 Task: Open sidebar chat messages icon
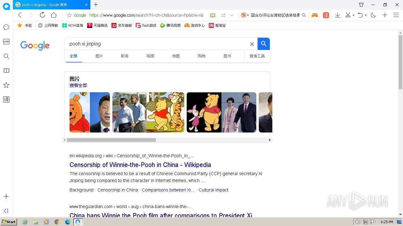(x=6, y=27)
